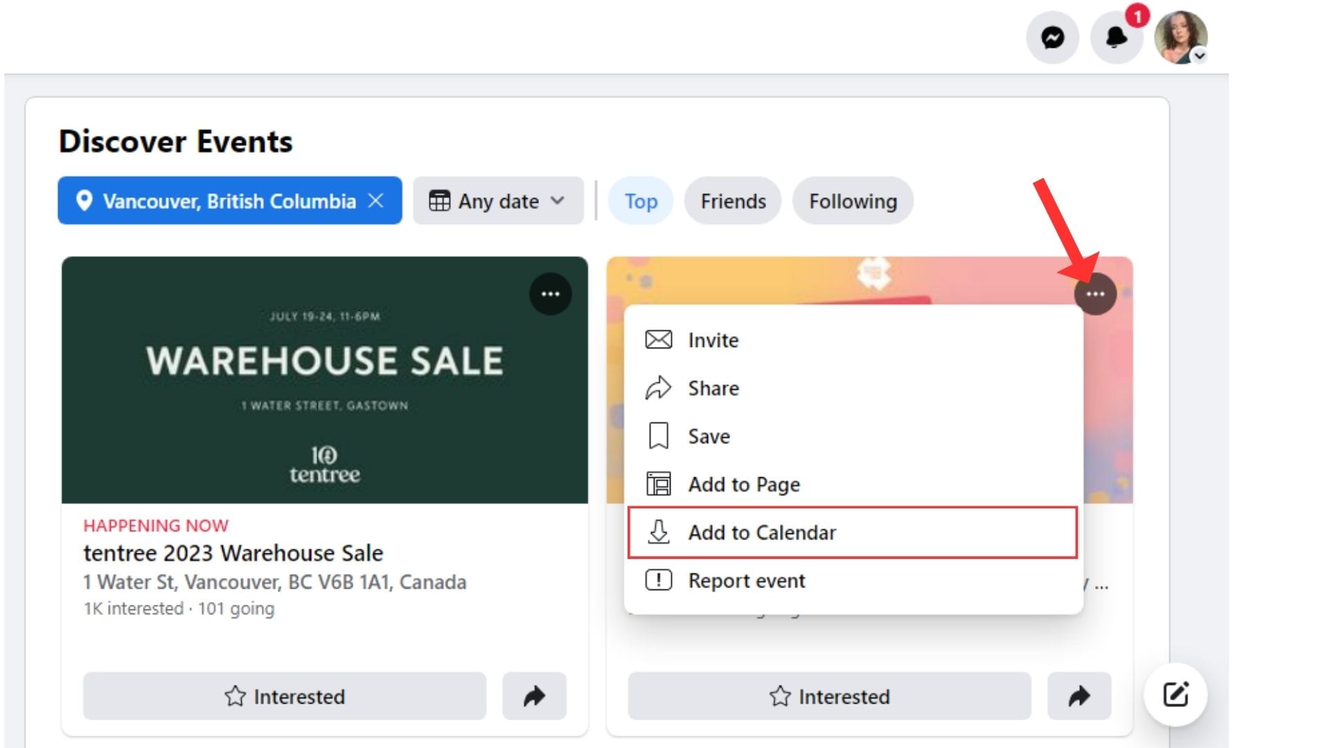Image resolution: width=1330 pixels, height=748 pixels.
Task: Share the tentree Warehouse Sale event
Action: coord(534,696)
